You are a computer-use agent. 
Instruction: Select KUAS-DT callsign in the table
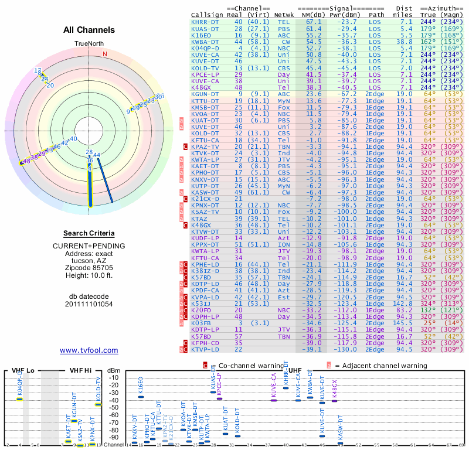[205, 29]
